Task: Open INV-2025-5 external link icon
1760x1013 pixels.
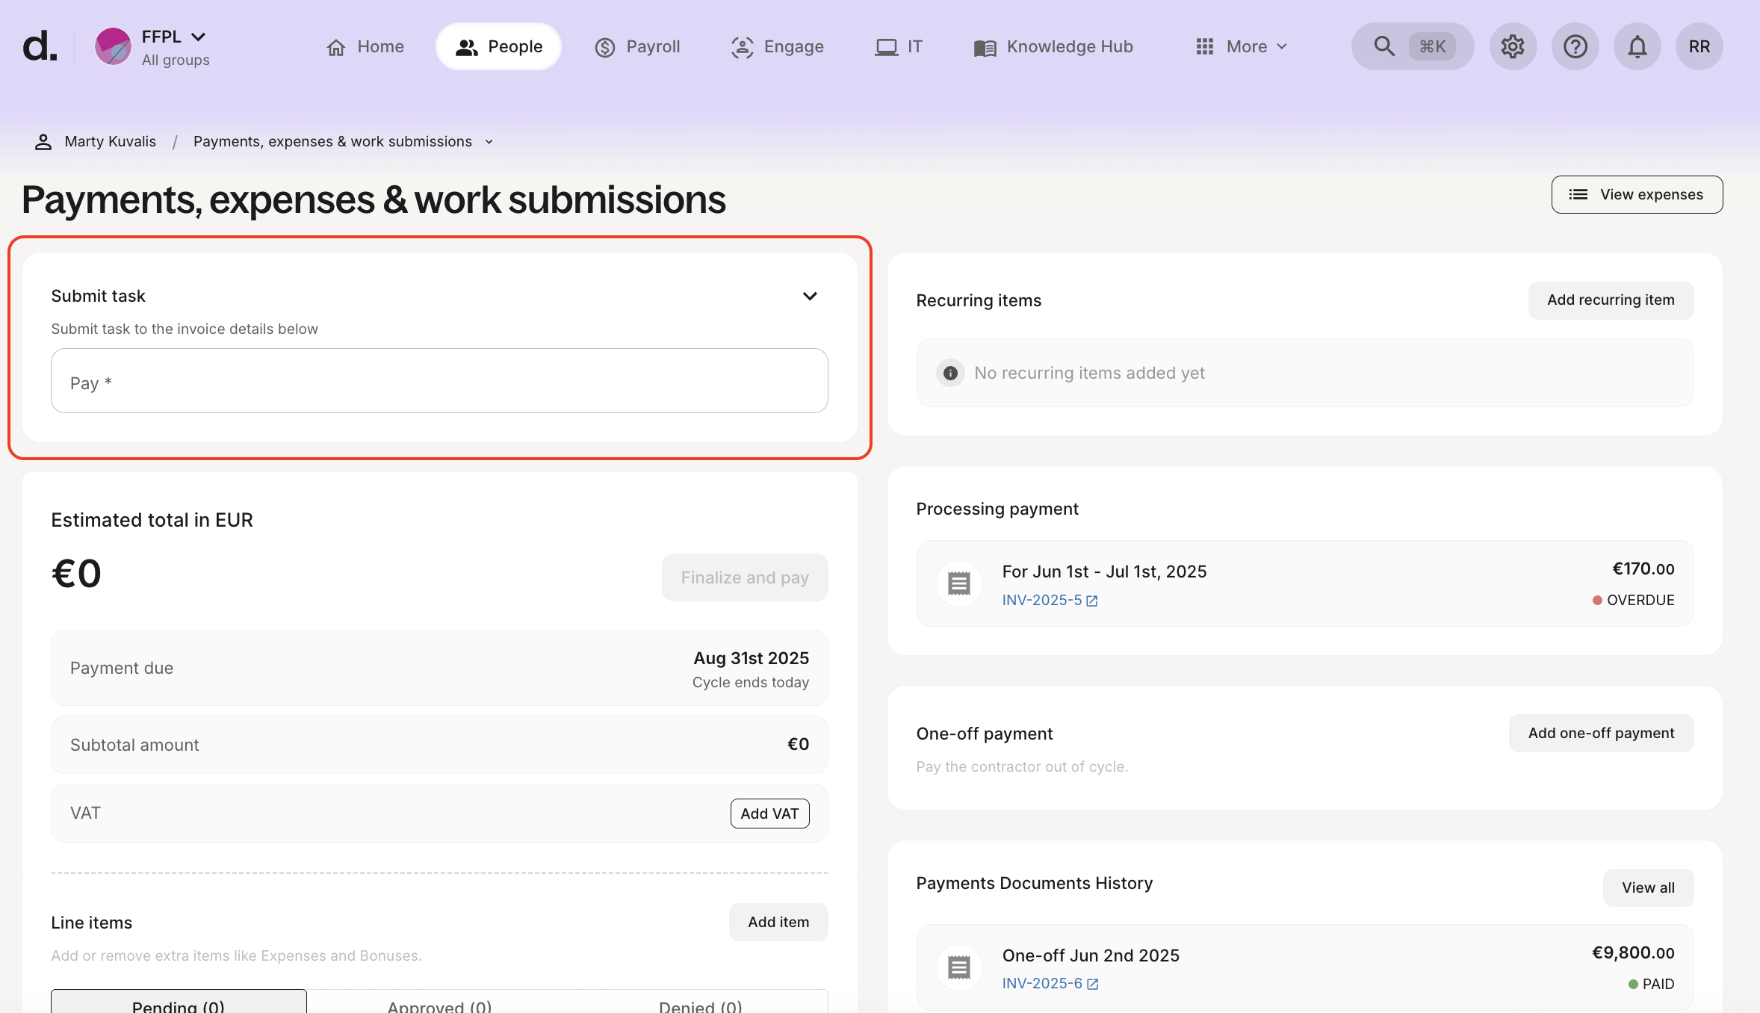Action: click(x=1092, y=601)
